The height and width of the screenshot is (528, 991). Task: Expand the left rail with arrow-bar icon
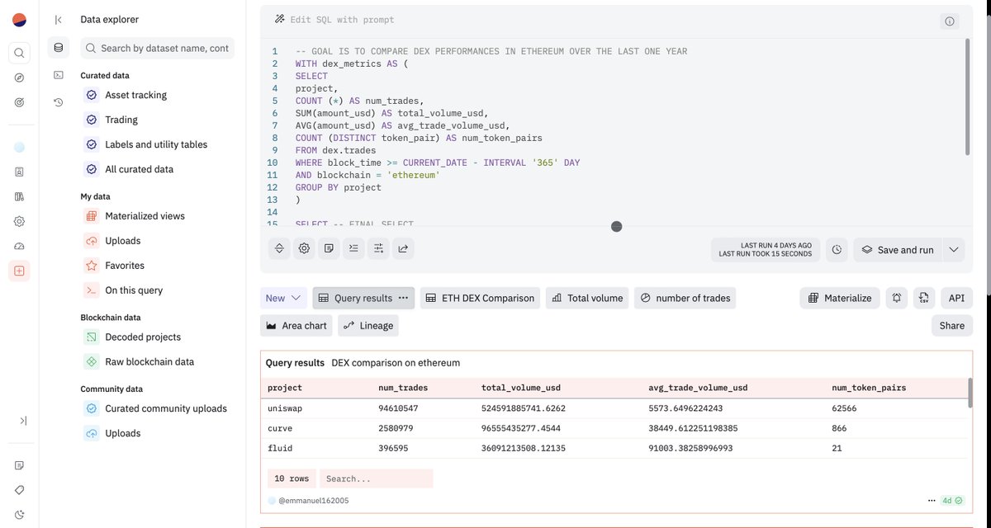pyautogui.click(x=23, y=421)
